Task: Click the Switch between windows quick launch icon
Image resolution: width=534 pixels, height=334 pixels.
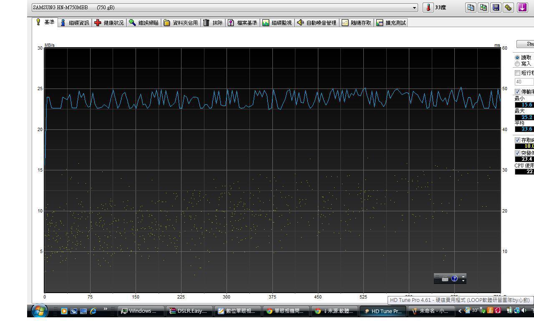Action: 74,311
